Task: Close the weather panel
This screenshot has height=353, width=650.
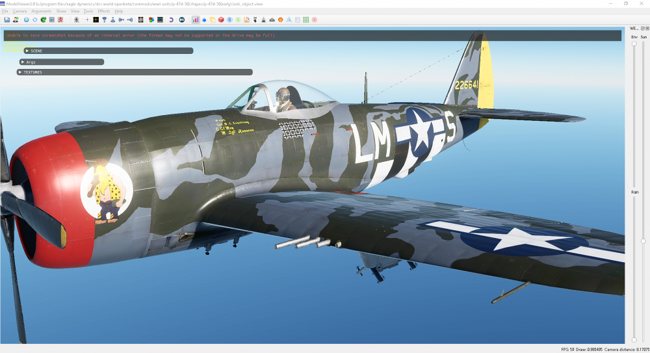Action: pyautogui.click(x=647, y=29)
